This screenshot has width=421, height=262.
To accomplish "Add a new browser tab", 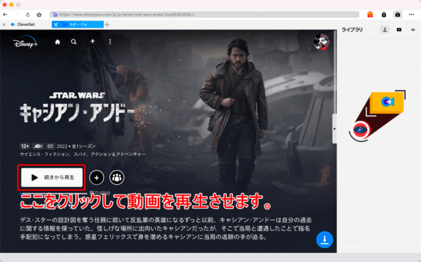I will pyautogui.click(x=107, y=25).
